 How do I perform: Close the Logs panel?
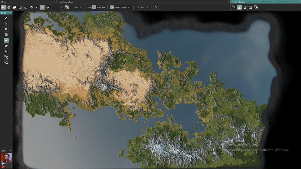point(11,150)
